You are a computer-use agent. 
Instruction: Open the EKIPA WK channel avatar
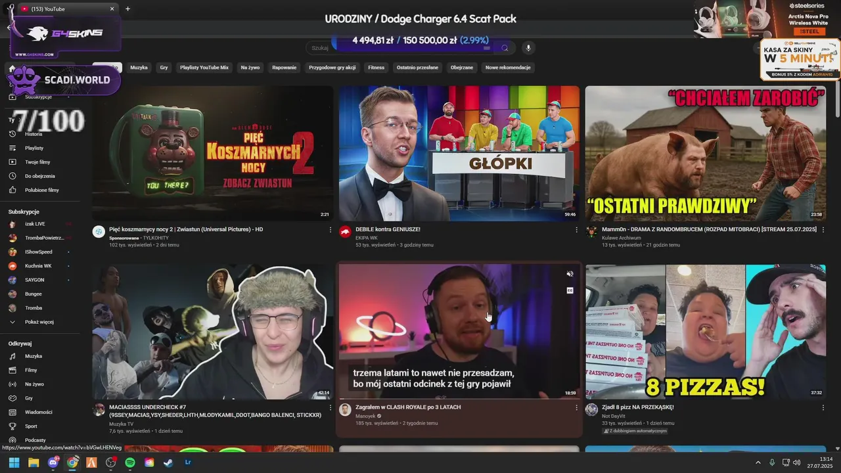(346, 231)
